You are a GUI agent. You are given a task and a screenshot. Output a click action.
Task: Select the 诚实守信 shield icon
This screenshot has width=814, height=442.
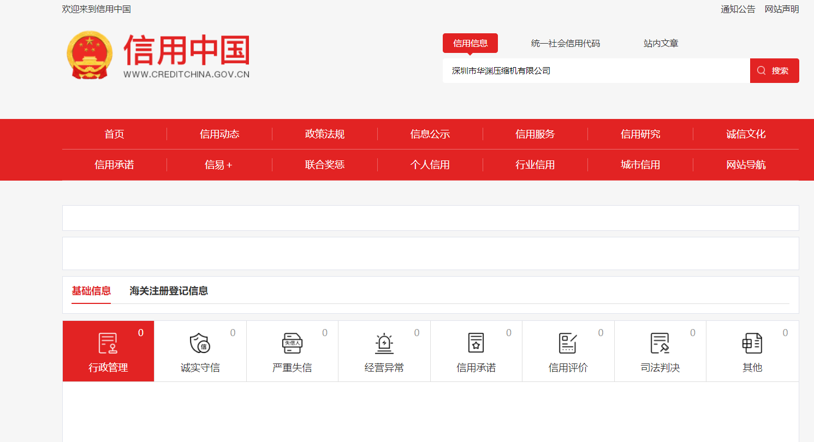tap(200, 343)
